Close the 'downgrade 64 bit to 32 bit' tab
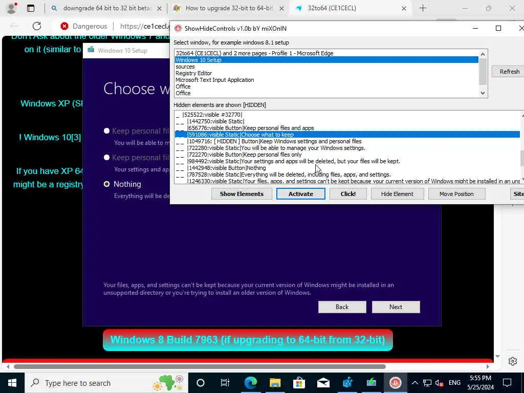This screenshot has height=393, width=524. click(x=160, y=9)
